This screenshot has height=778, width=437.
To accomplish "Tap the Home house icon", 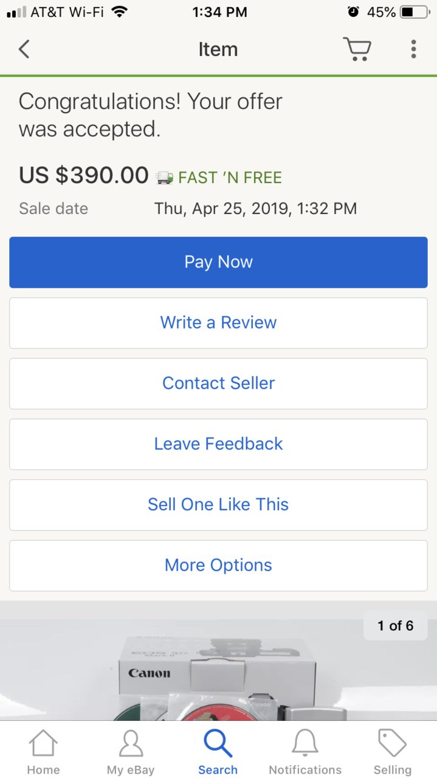I will (x=43, y=744).
